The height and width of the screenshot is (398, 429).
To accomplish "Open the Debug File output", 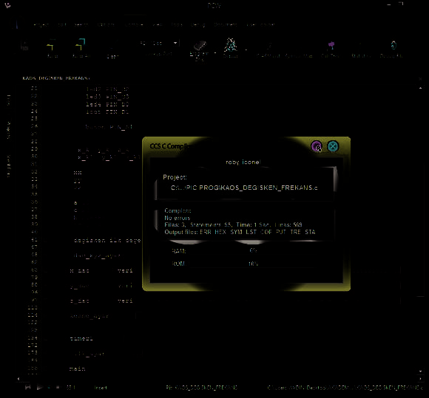I will click(392, 49).
